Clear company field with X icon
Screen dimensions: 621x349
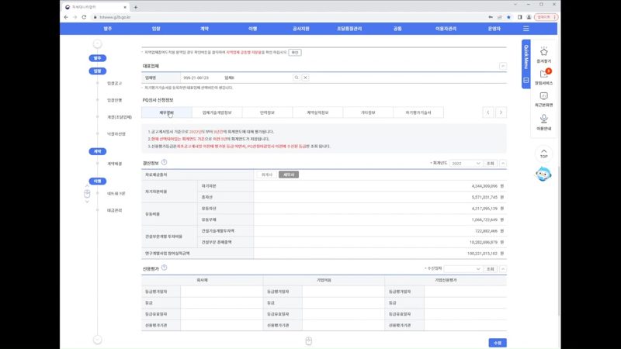[305, 78]
